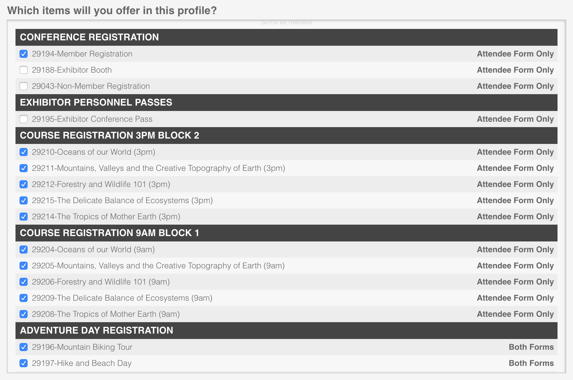Toggle 29206-Forestry and Wildlife 101 (9am) checkbox

(x=24, y=282)
